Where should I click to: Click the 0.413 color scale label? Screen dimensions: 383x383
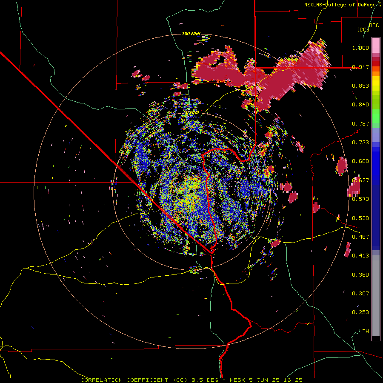click(x=360, y=256)
